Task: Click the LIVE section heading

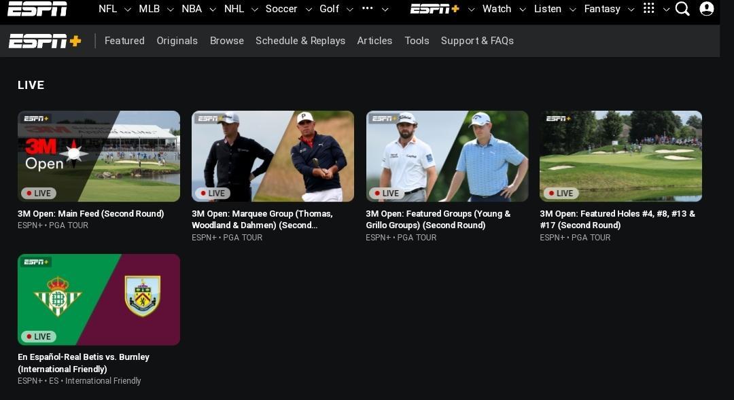Action: tap(31, 85)
